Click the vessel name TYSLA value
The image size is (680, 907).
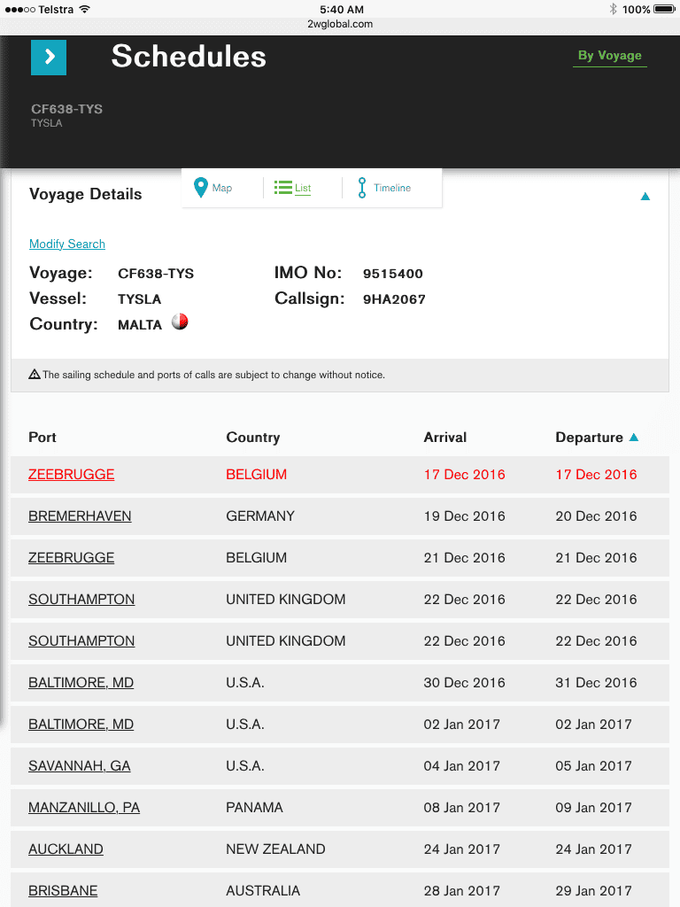click(139, 299)
